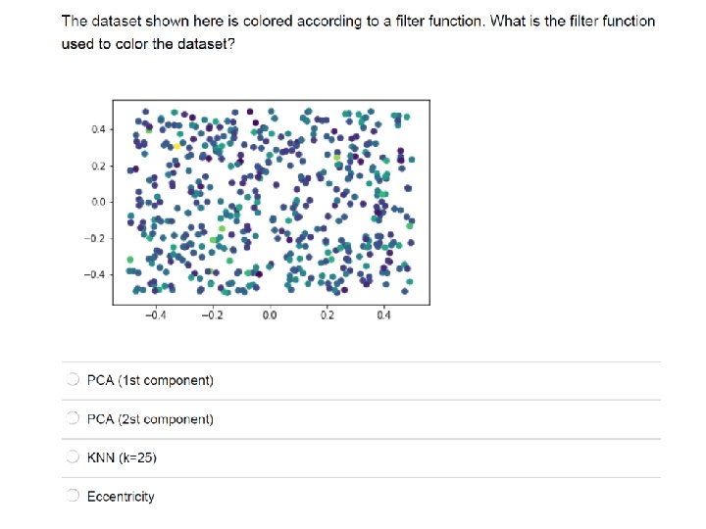Click the 'KNN (k=25)' answer label
The width and height of the screenshot is (706, 529).
122,457
